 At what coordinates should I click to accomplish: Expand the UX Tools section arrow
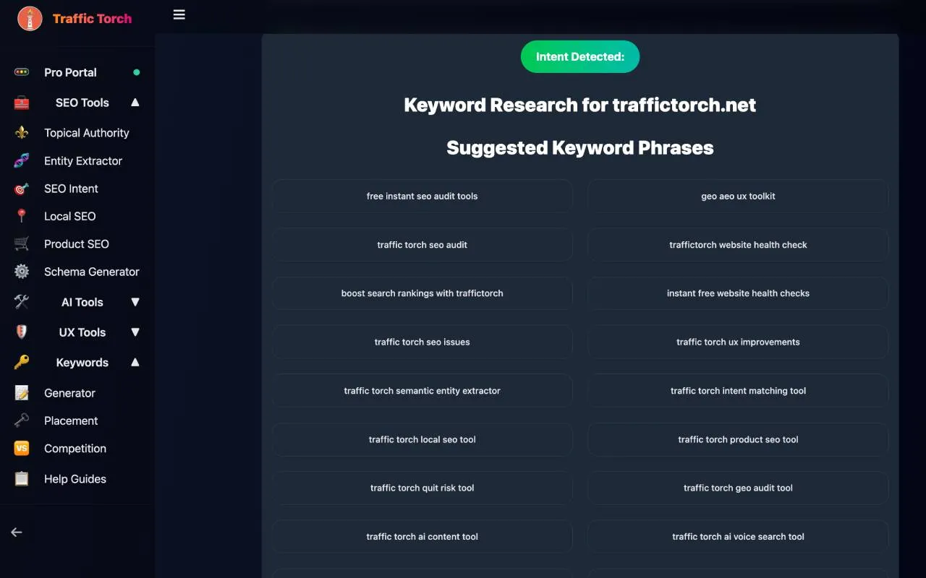click(x=135, y=332)
